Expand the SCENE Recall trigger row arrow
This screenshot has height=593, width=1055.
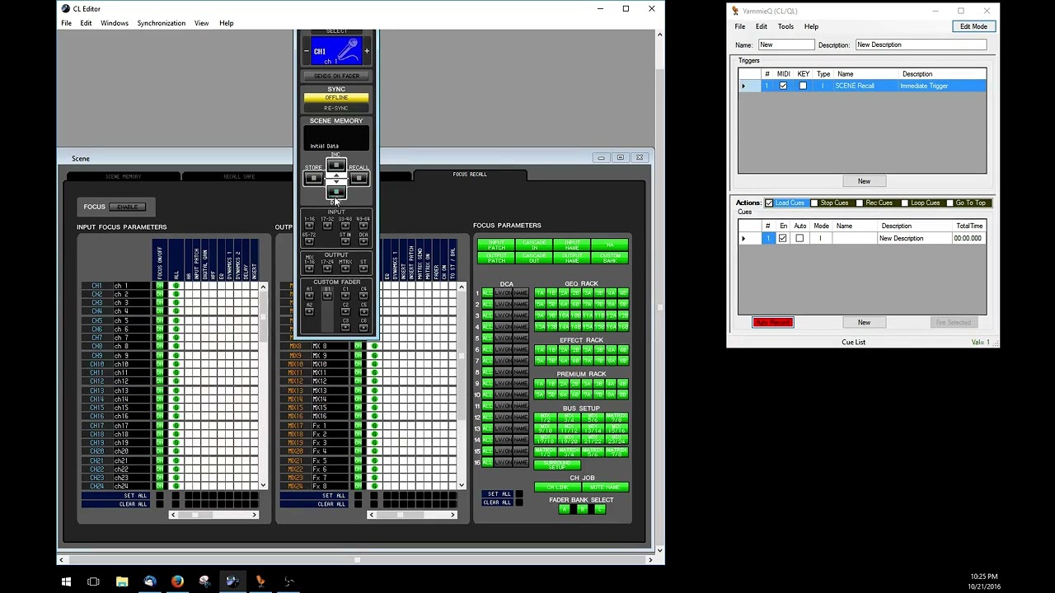(743, 86)
